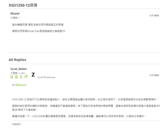
Task: Click the black Z Zyxel logo
Action: 33,75
